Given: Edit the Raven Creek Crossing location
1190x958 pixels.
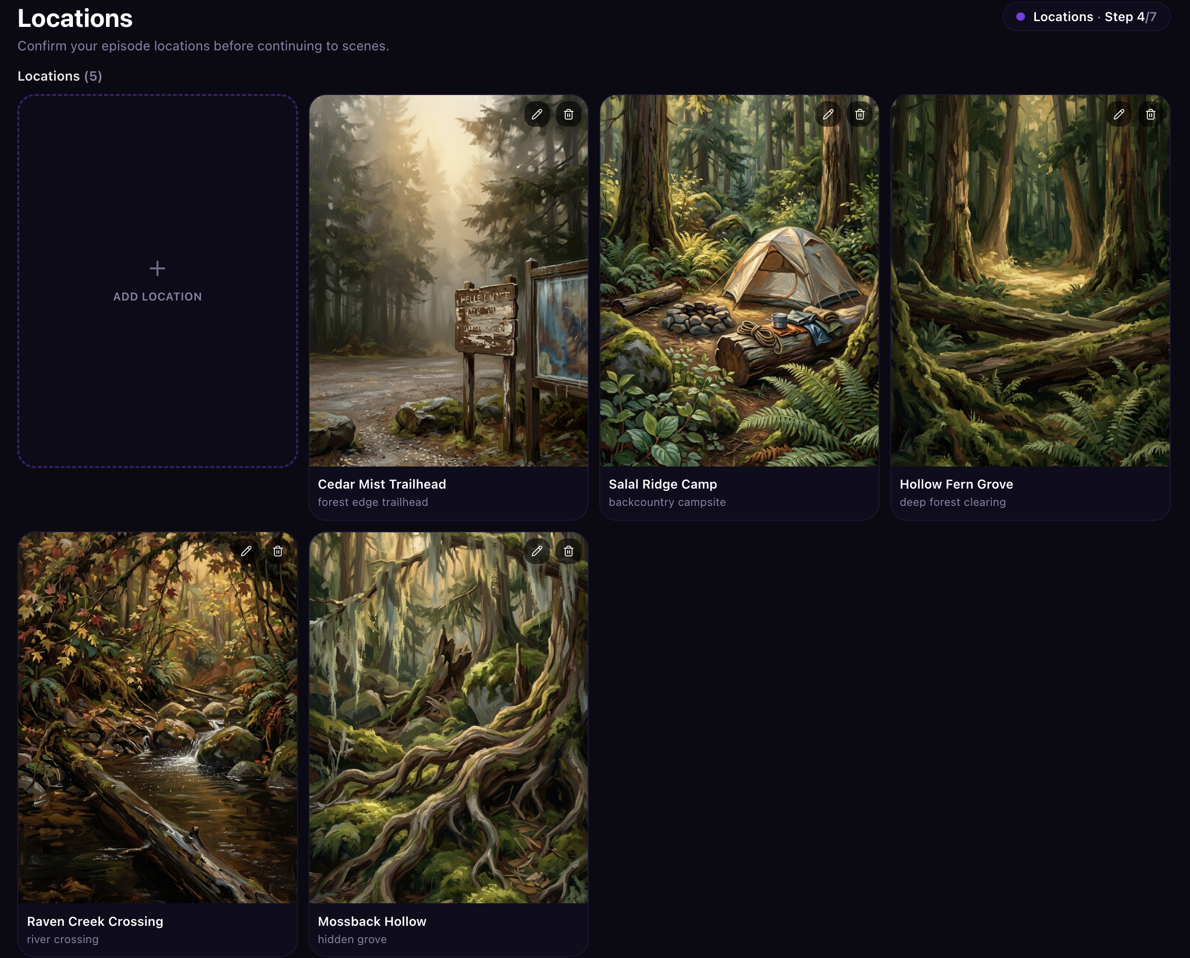Looking at the screenshot, I should pos(246,551).
